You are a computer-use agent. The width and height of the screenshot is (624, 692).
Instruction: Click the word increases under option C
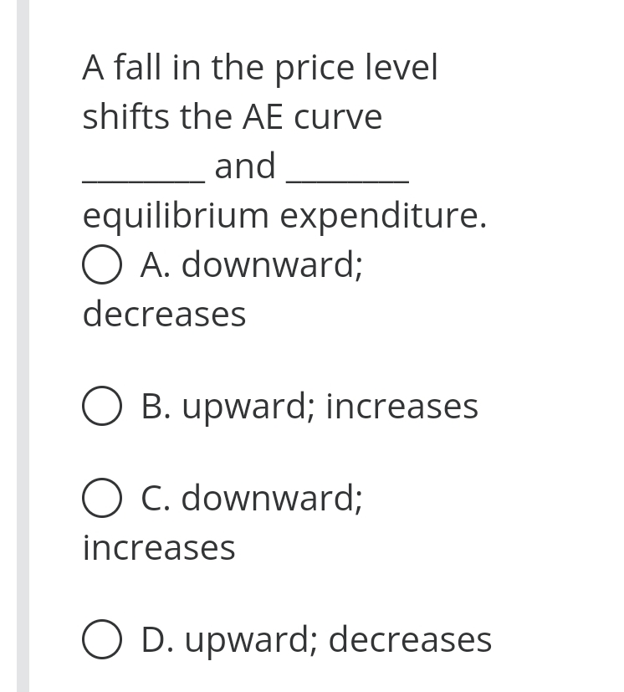pos(158,547)
